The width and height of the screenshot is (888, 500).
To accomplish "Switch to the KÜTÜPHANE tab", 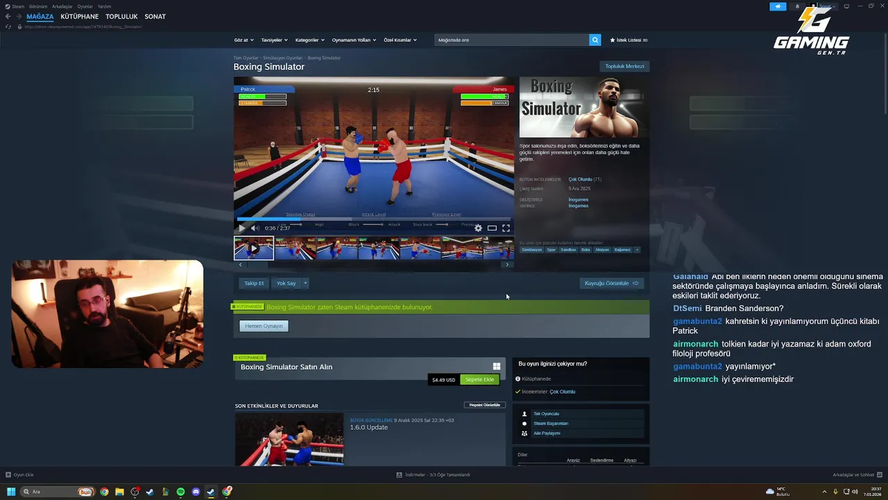I will click(x=79, y=17).
